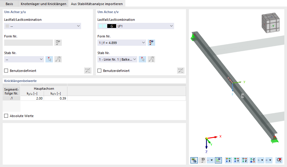
Task: Click the Knicklängenbeiwerte section title
Action: 20,81
